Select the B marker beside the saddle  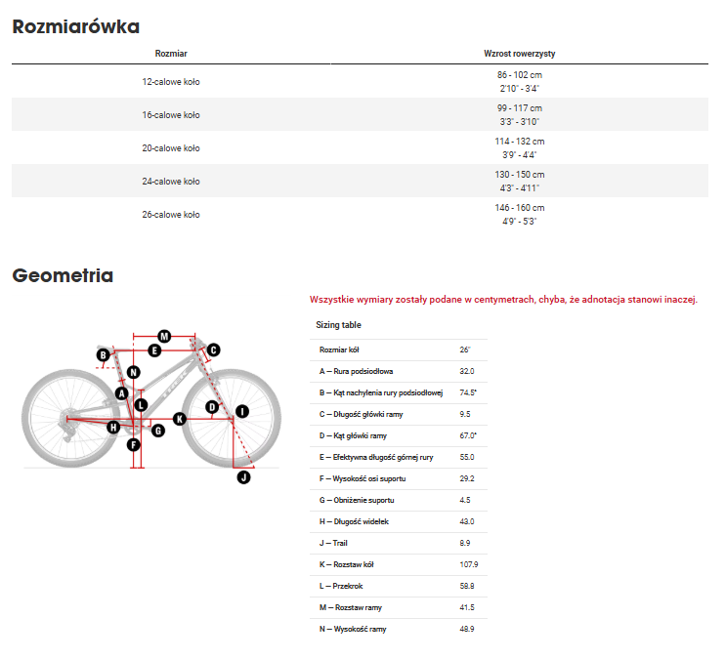(102, 353)
